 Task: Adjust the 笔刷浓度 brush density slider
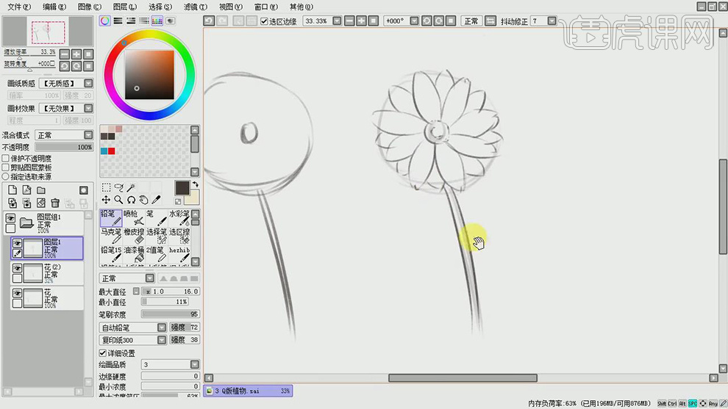(x=170, y=314)
